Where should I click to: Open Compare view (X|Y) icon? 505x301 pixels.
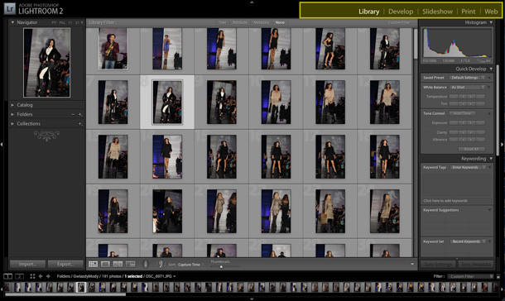(x=118, y=264)
